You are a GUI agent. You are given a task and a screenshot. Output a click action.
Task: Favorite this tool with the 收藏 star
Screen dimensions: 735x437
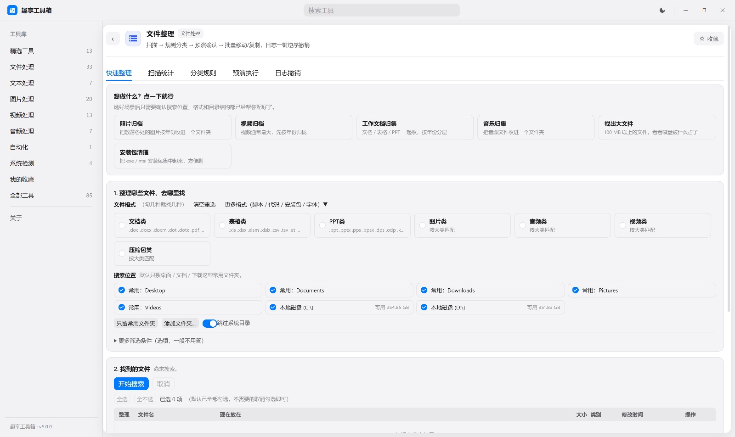[x=709, y=39]
